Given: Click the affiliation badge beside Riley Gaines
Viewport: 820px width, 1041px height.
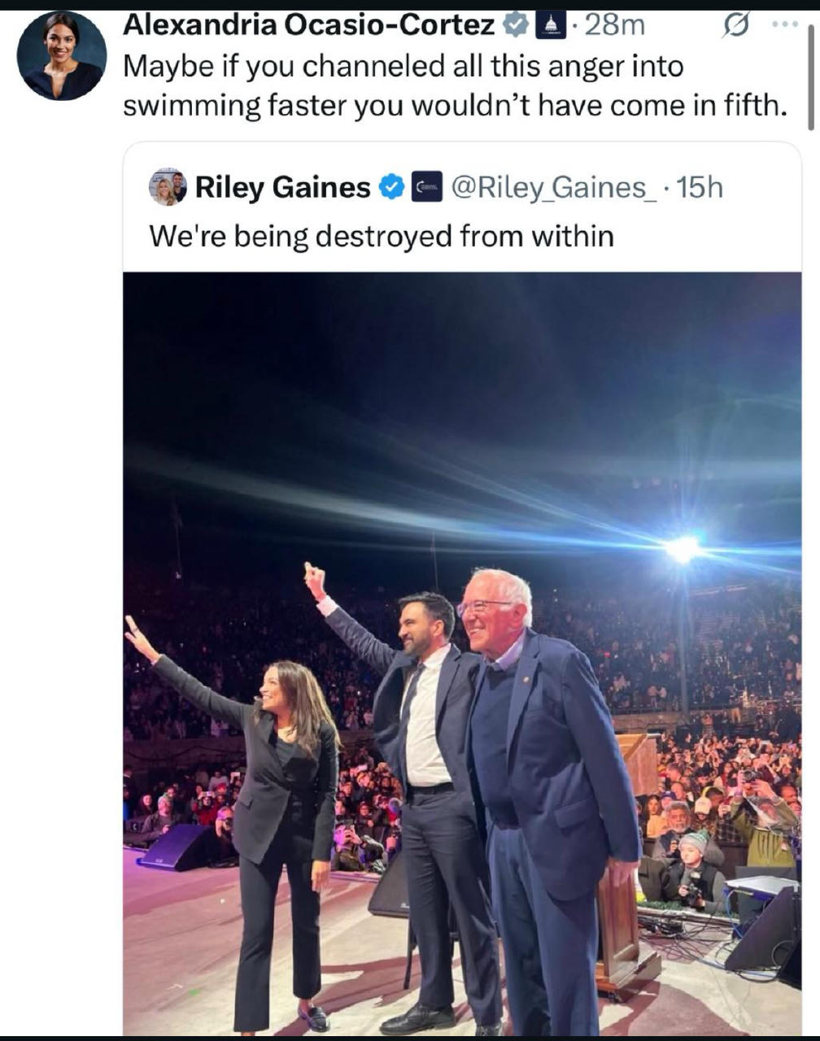Looking at the screenshot, I should coord(425,188).
